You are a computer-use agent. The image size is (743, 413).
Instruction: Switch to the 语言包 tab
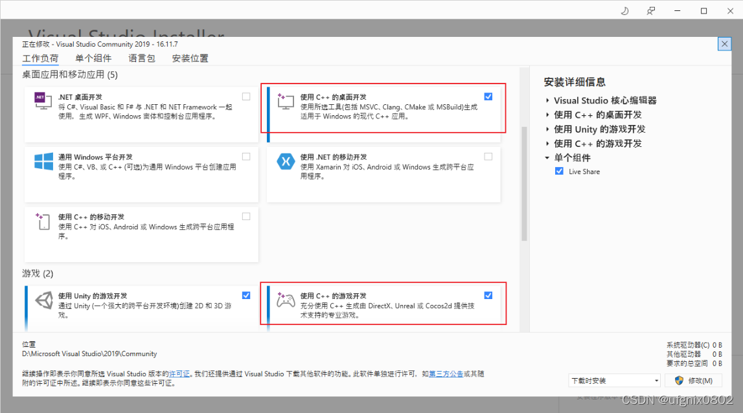[x=142, y=58]
